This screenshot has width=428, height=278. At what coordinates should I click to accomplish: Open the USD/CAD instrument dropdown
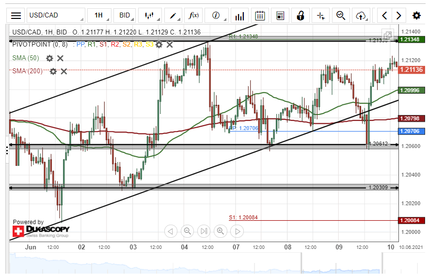[56, 16]
